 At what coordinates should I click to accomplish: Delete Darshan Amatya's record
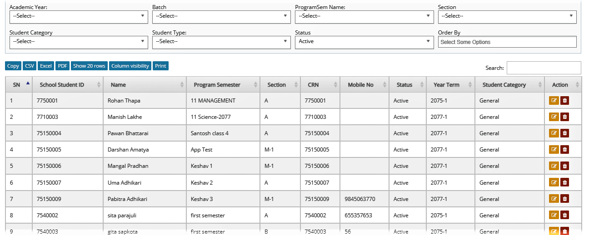(x=564, y=150)
